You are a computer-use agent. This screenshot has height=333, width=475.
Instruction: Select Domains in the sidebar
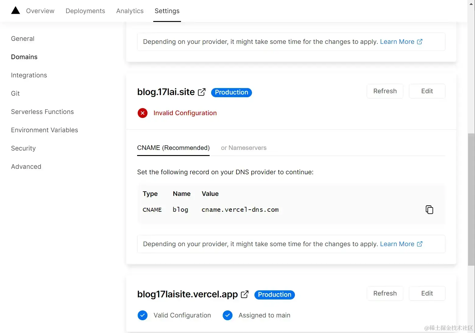(x=24, y=57)
